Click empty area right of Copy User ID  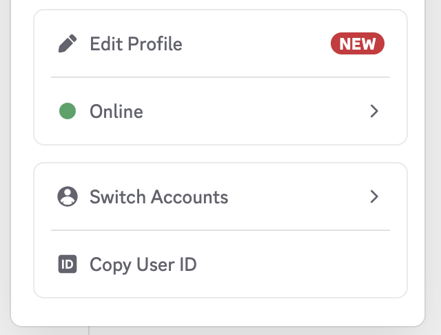(x=296, y=264)
